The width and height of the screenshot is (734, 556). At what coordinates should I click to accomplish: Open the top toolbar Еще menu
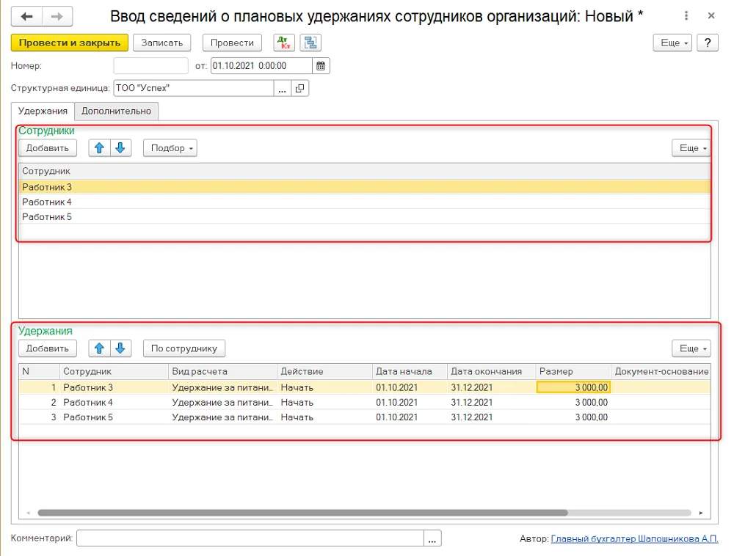672,43
